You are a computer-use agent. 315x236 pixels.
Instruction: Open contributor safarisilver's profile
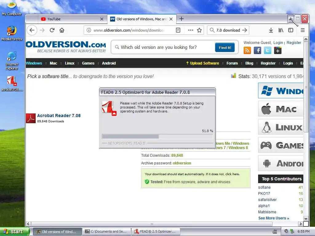click(x=267, y=200)
